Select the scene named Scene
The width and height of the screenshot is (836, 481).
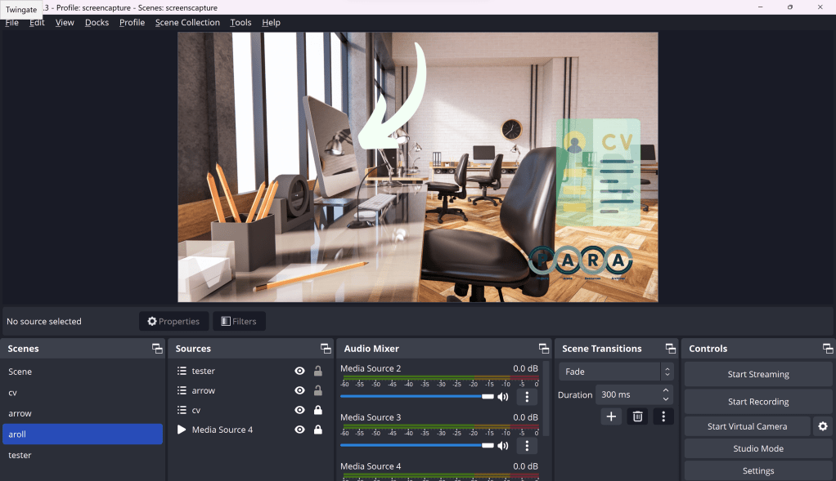[83, 372]
